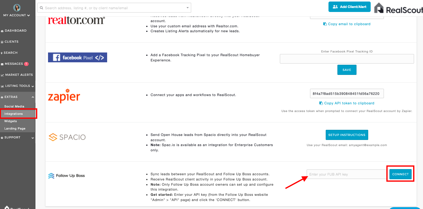
Task: Click the Facebook Pixel logo
Action: (78, 57)
